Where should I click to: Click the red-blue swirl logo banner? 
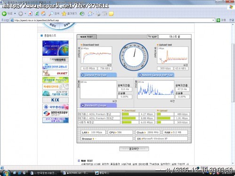point(55,113)
